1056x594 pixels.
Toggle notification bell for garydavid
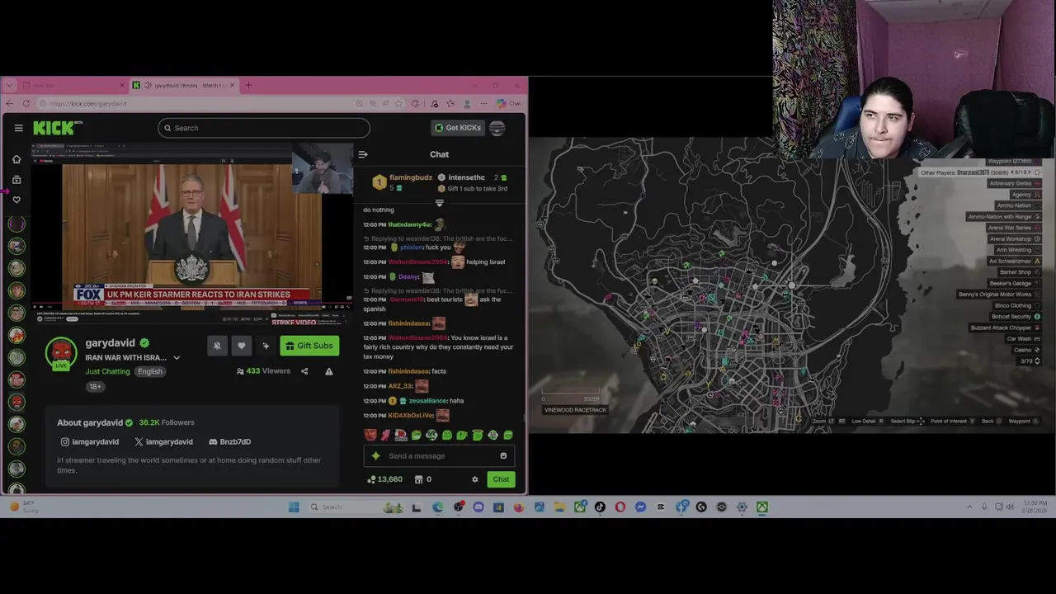217,346
